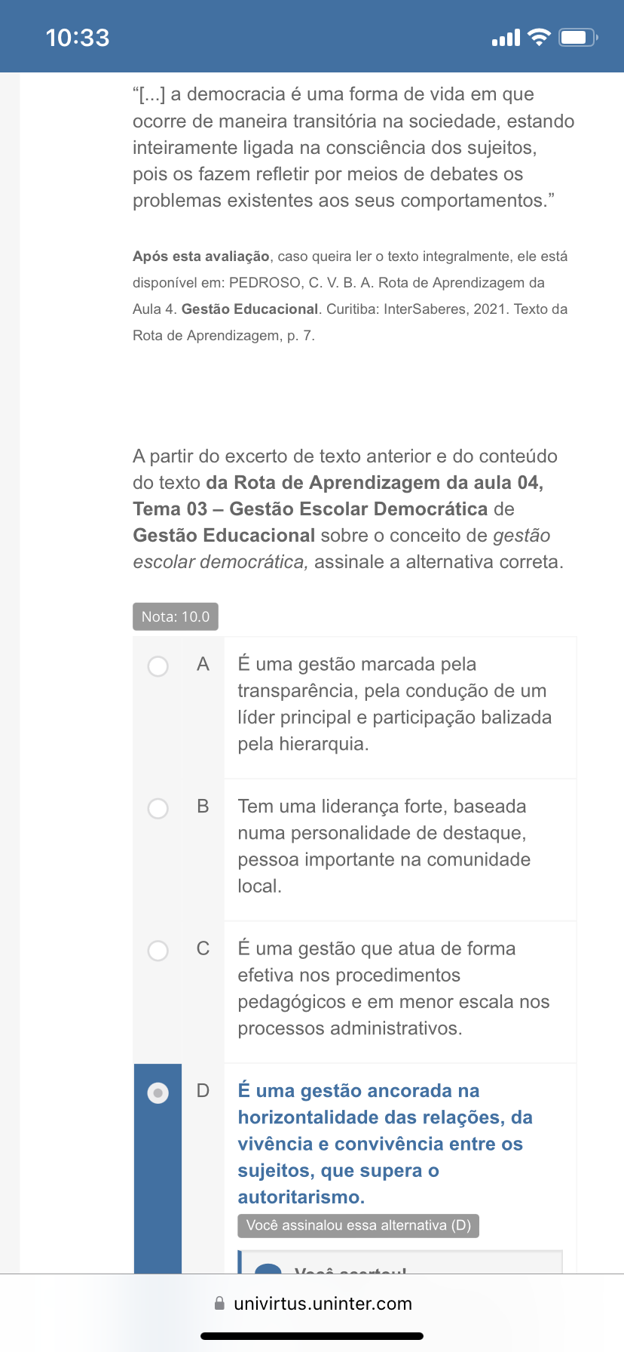Image resolution: width=624 pixels, height=1352 pixels.
Task: Tap the home indicator bar
Action: point(312,1336)
